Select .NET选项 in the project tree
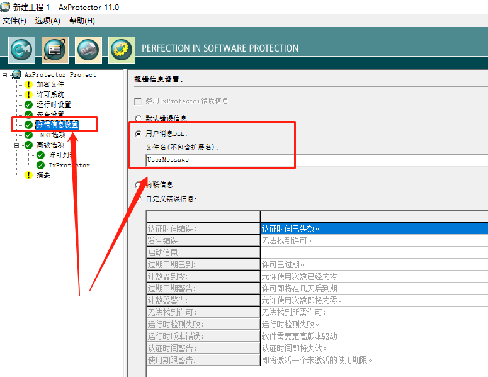This screenshot has height=377, width=488. pos(51,135)
